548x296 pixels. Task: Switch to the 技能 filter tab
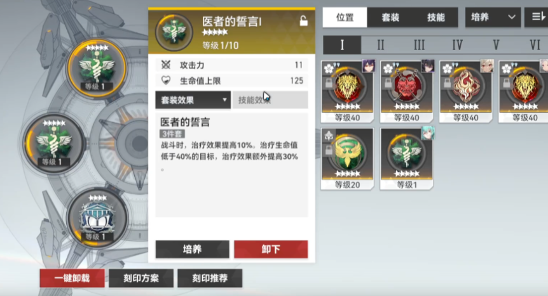click(435, 18)
